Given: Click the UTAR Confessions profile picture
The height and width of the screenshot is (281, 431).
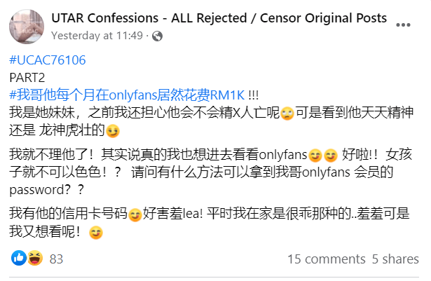Looking at the screenshot, I should pyautogui.click(x=27, y=27).
